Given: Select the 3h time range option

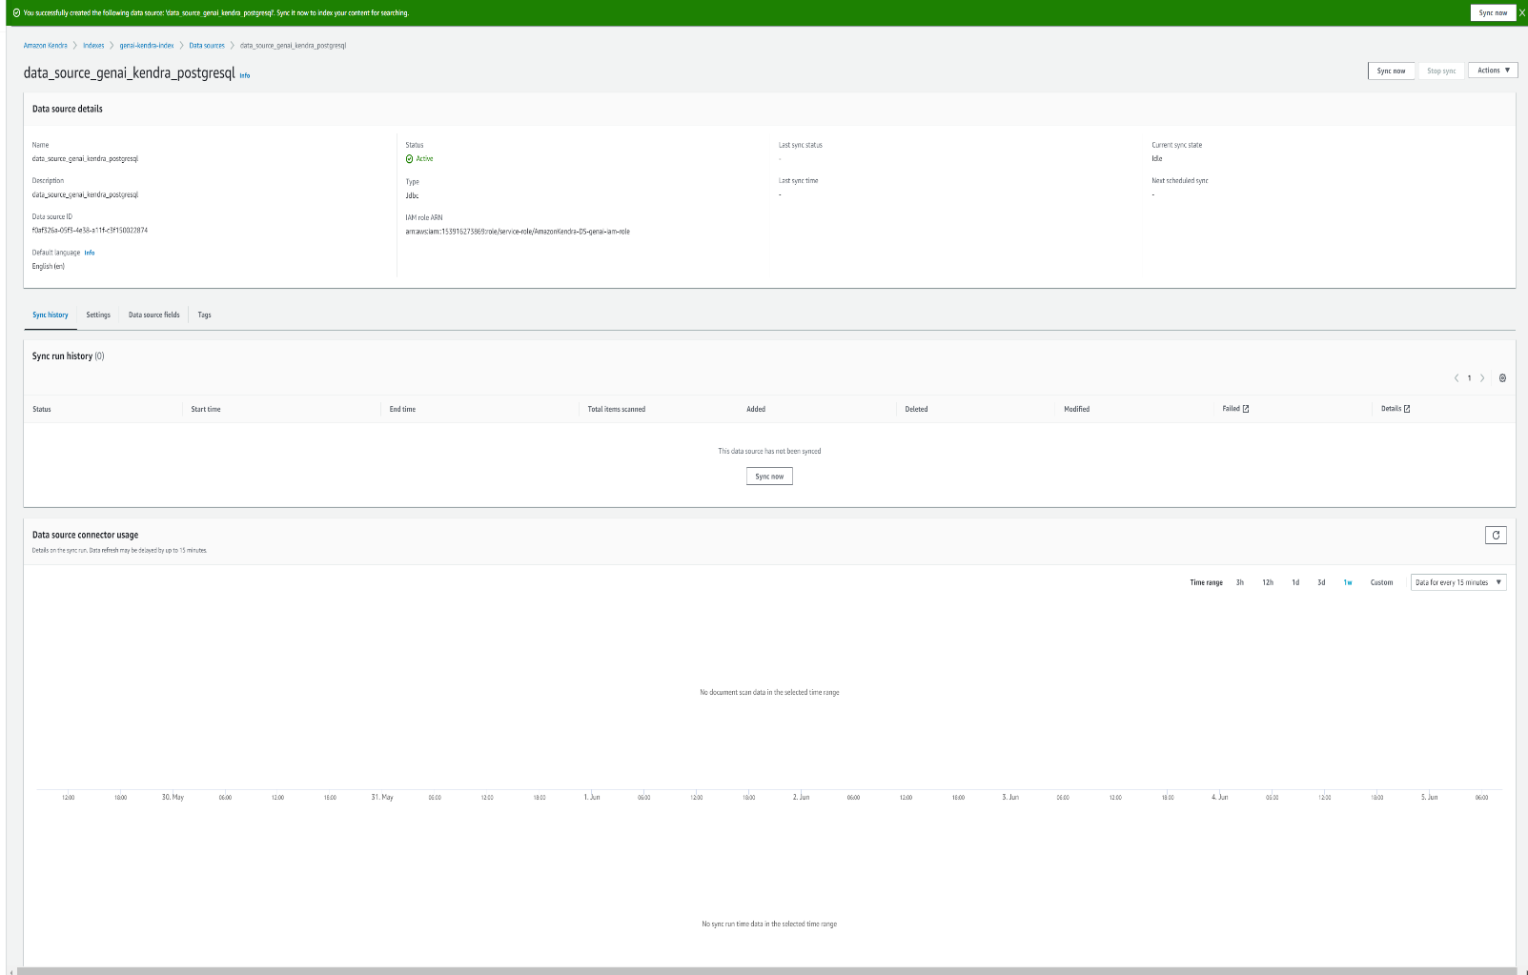Looking at the screenshot, I should [1239, 581].
